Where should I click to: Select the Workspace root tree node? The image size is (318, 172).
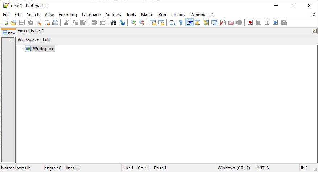tap(40, 49)
